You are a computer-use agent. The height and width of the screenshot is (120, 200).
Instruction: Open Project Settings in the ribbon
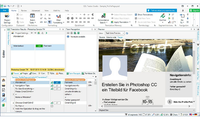click(7, 19)
